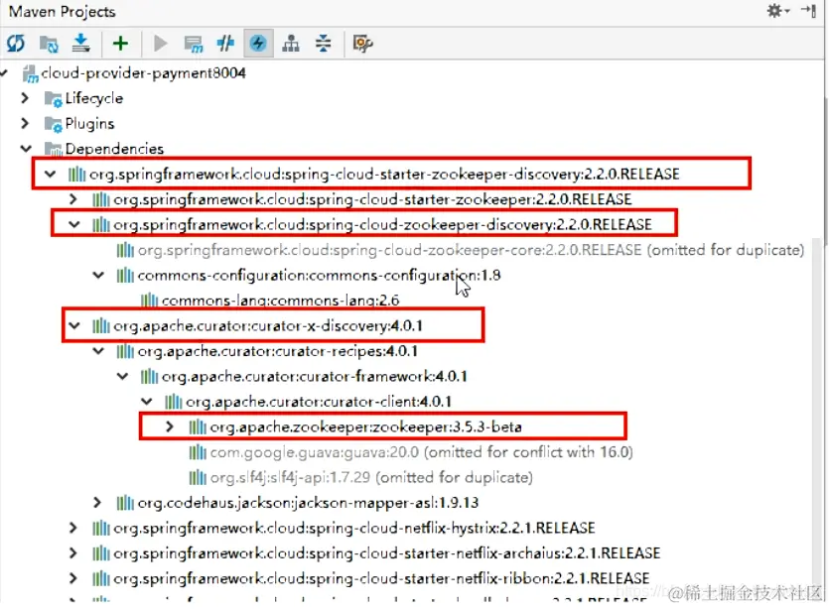Expand the Lifecycle node
The width and height of the screenshot is (829, 609).
(x=24, y=98)
